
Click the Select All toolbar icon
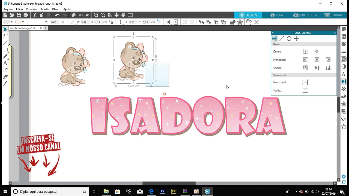pyautogui.click(x=73, y=15)
